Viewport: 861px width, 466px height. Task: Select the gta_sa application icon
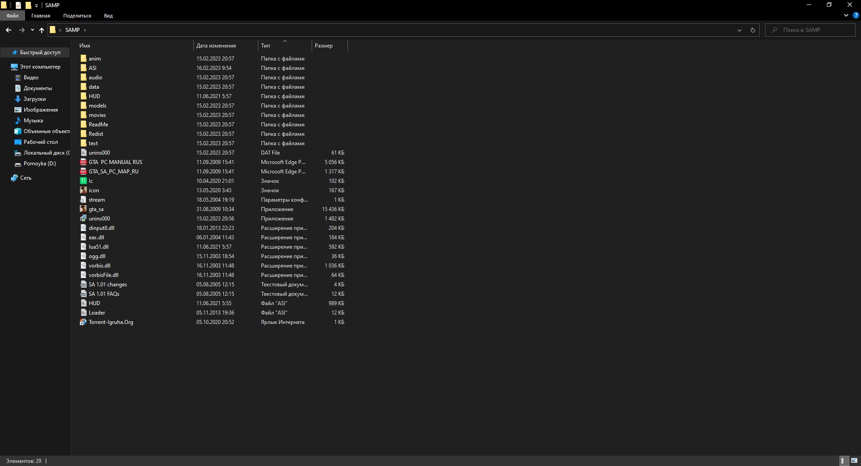pos(83,209)
